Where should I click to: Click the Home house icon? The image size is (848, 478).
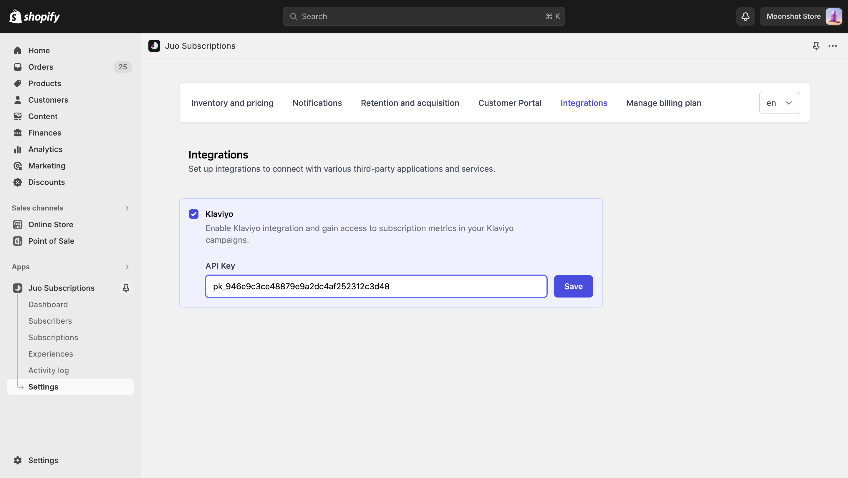point(18,50)
